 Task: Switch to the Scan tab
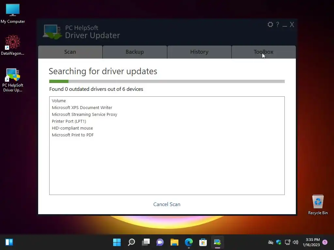70,52
